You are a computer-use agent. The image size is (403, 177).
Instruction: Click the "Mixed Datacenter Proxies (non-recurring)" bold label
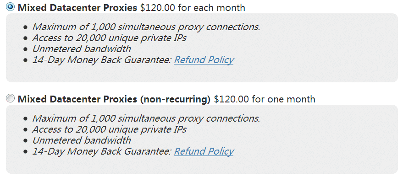coord(114,99)
